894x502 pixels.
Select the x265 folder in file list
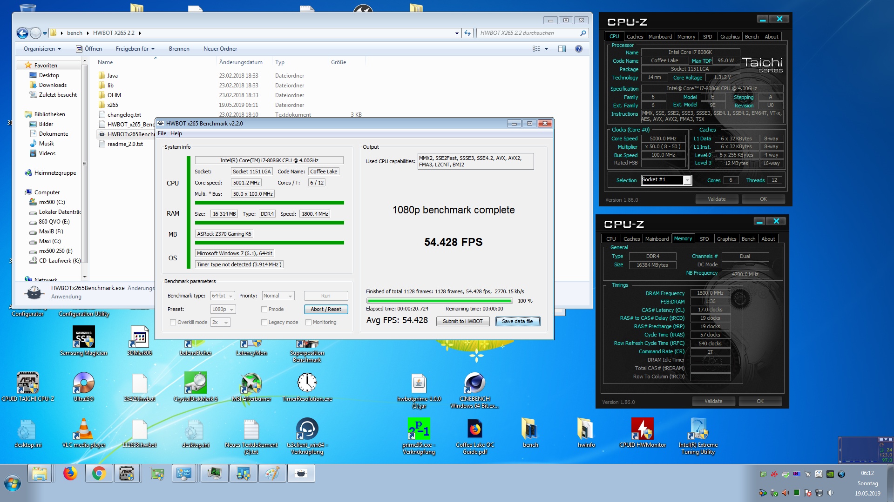pos(113,105)
